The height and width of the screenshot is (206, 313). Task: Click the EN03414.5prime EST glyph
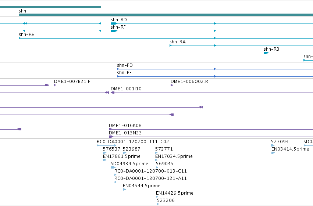[273, 153]
